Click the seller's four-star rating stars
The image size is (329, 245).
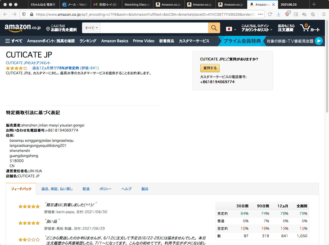(16, 68)
